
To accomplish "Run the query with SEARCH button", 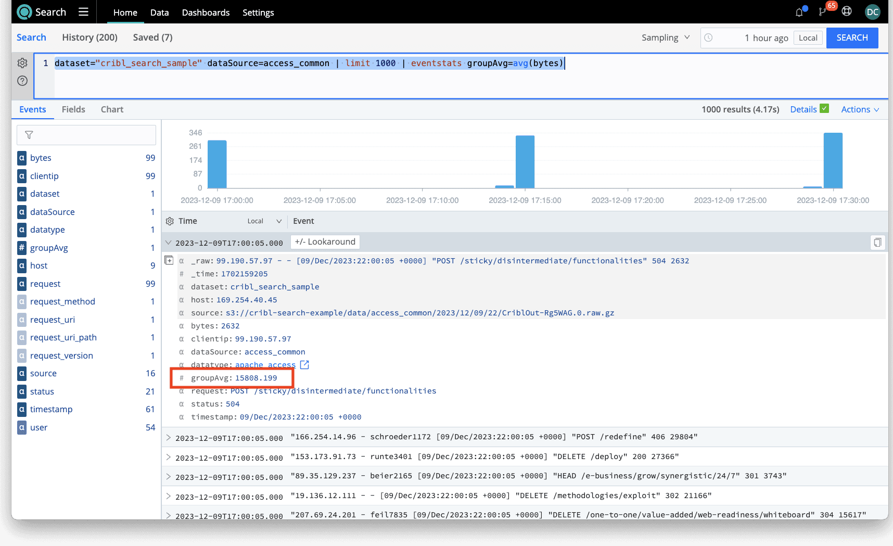I will [x=852, y=37].
